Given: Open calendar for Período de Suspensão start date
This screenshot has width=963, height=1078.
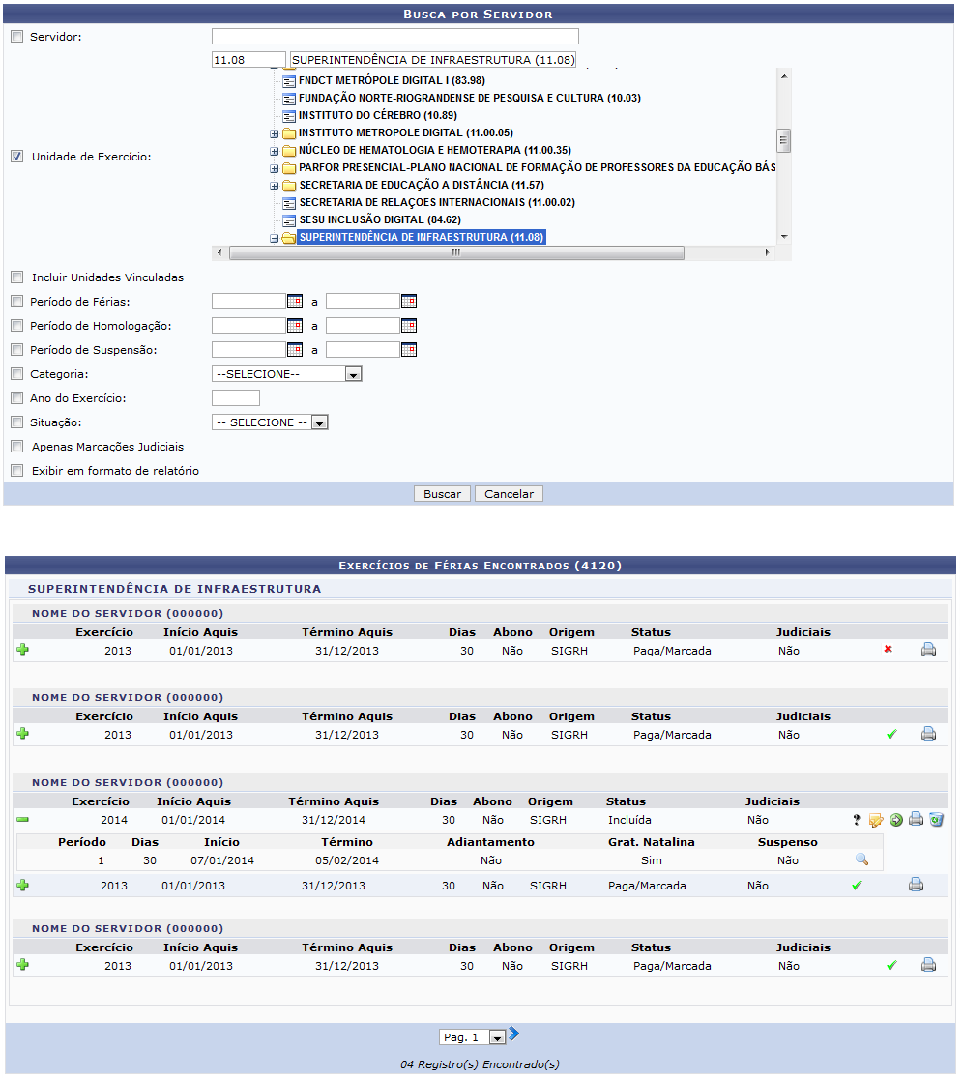Looking at the screenshot, I should pyautogui.click(x=294, y=350).
